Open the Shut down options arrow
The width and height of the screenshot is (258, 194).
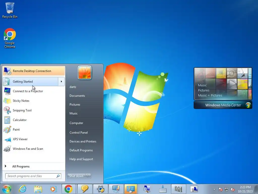pyautogui.click(x=88, y=176)
